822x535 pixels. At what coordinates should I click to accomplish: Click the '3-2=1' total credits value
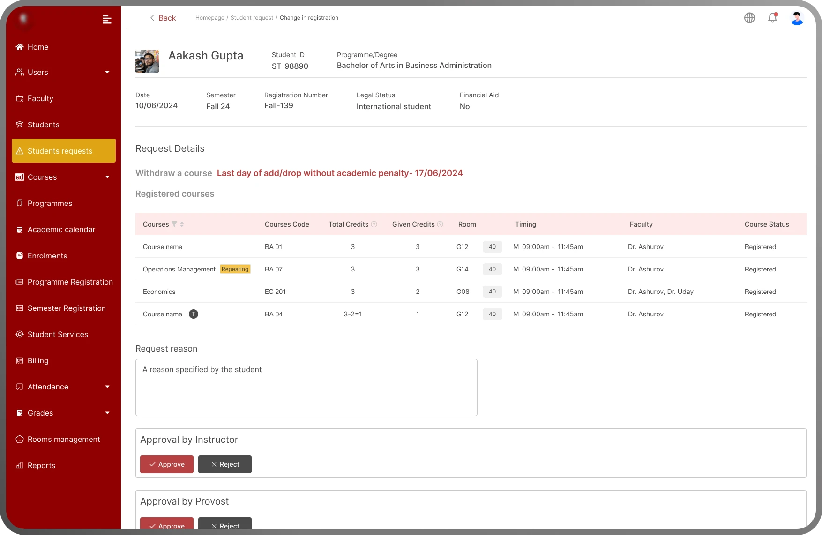click(353, 314)
